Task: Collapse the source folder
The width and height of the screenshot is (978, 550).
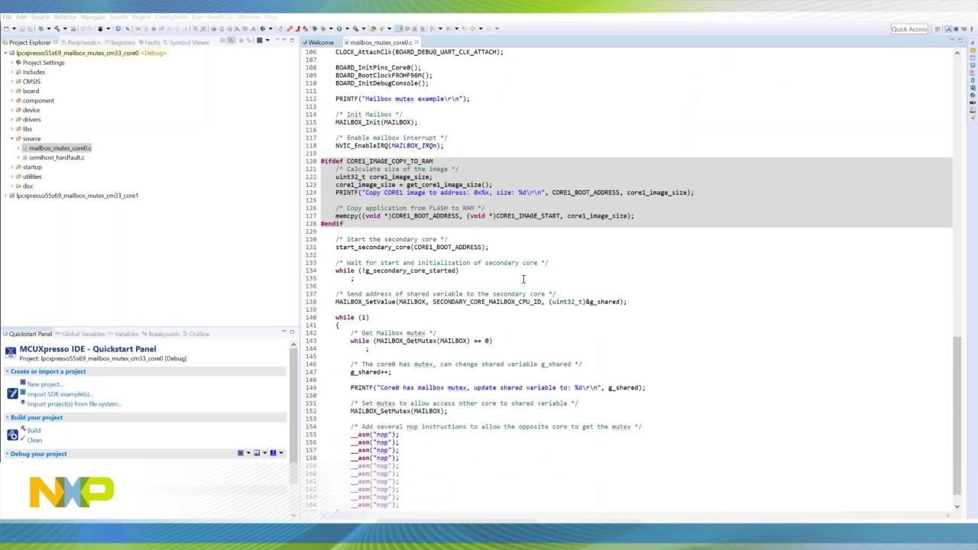Action: coord(11,138)
